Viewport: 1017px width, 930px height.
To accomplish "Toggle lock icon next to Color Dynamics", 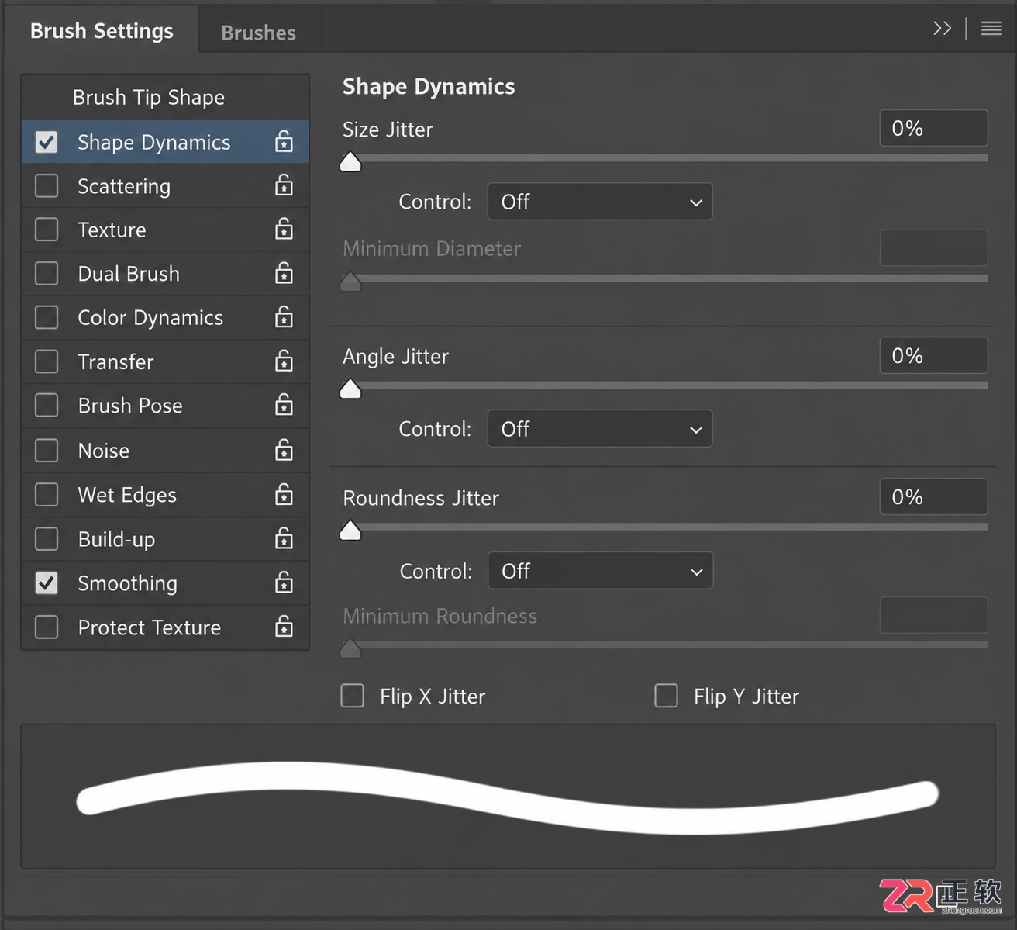I will coord(284,317).
